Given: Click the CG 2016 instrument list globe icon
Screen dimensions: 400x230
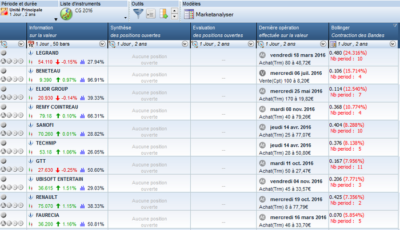Looking at the screenshot, I should coord(66,14).
